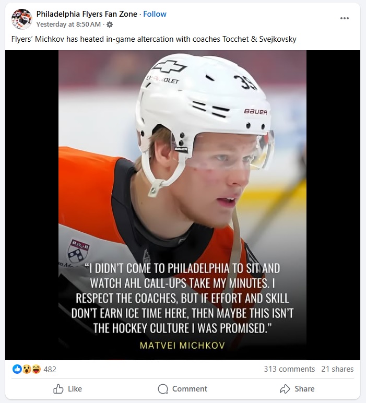Click the blue thumbs-up reaction icon
366x403 pixels.
coord(17,369)
